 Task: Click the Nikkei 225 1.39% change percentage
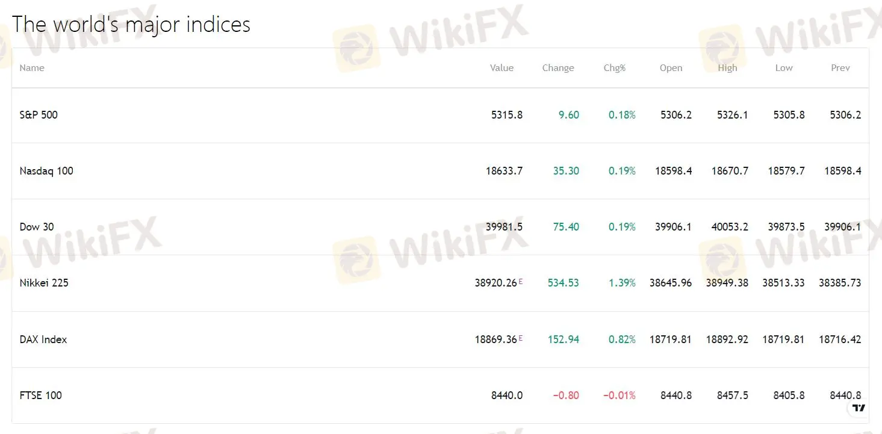pyautogui.click(x=622, y=283)
